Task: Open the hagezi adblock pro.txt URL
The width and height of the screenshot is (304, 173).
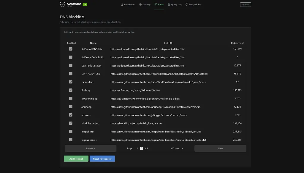Action: click(156, 132)
